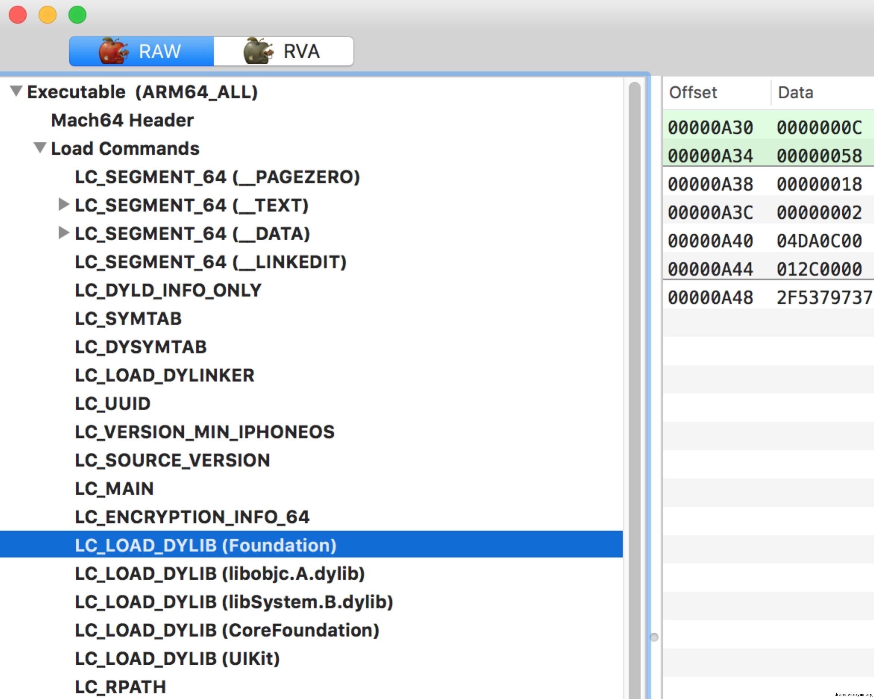Collapse the Executable (ARM64_ALL) tree node
The height and width of the screenshot is (699, 874).
pyautogui.click(x=16, y=91)
